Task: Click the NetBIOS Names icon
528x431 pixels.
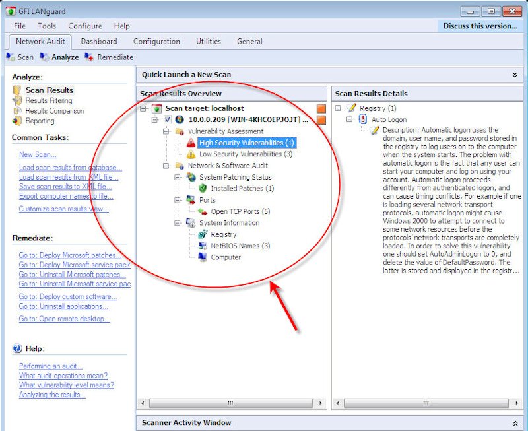Action: (203, 246)
